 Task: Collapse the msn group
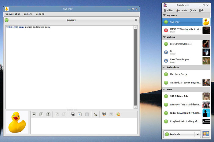pyautogui.click(x=164, y=89)
